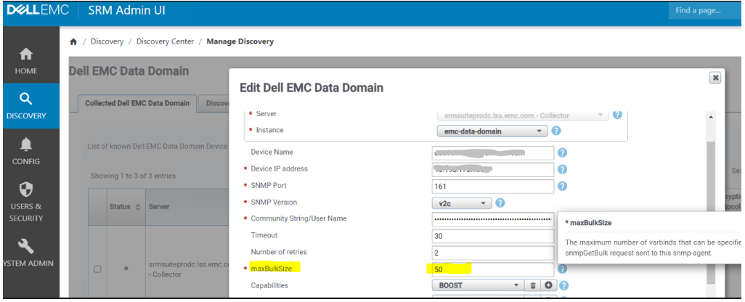Image resolution: width=745 pixels, height=302 pixels.
Task: Add a capability with plus icon
Action: tap(548, 286)
